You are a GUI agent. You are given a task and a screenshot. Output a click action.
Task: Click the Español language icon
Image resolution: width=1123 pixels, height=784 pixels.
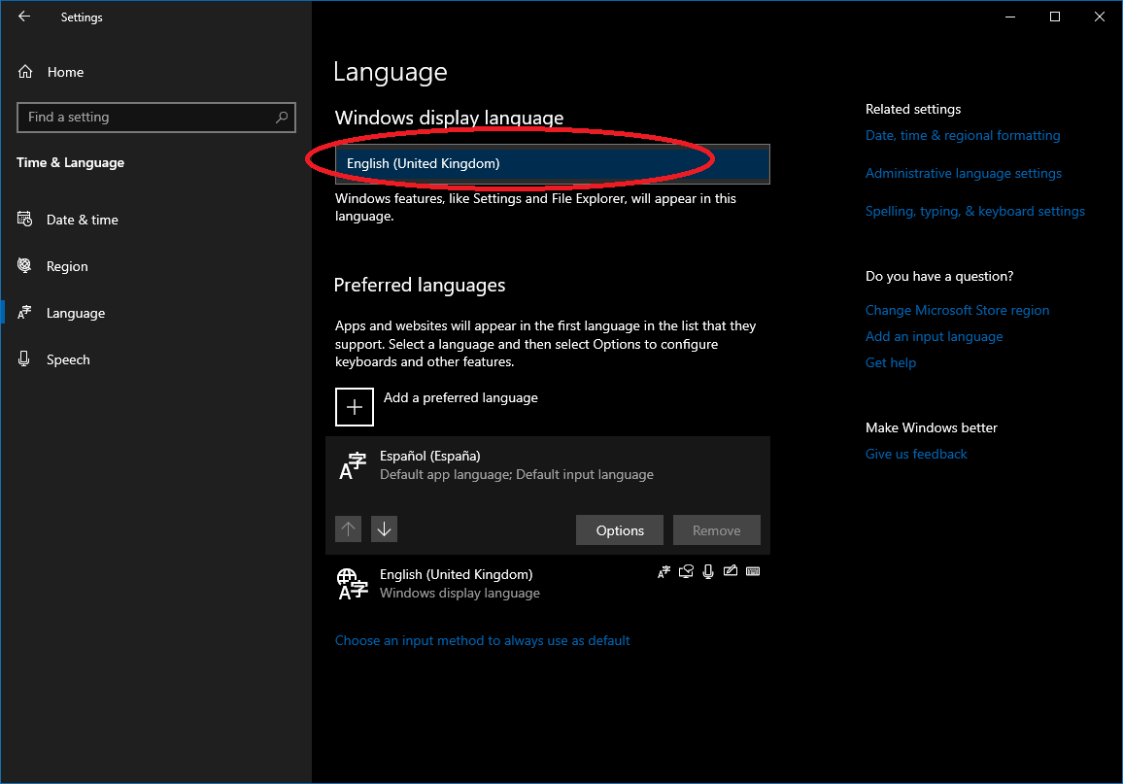[x=353, y=465]
